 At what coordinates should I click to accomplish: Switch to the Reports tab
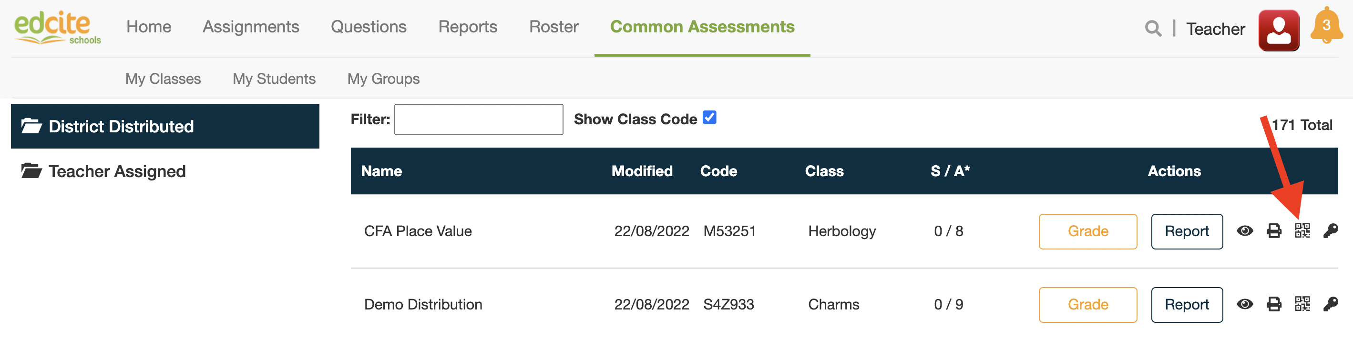click(468, 27)
